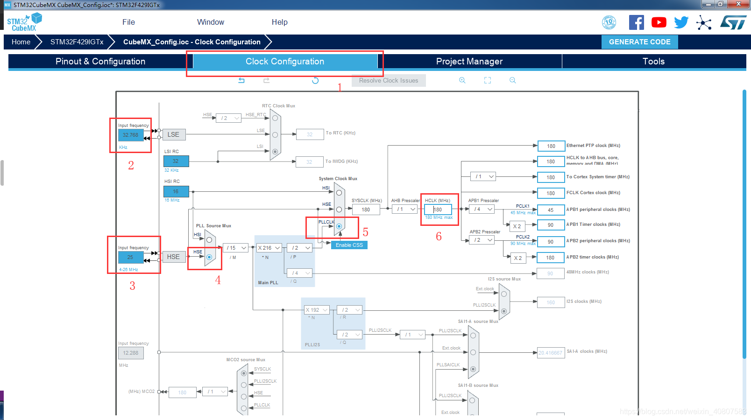Select PLLCLK radio in System Clock Mux
The height and width of the screenshot is (420, 751).
339,226
